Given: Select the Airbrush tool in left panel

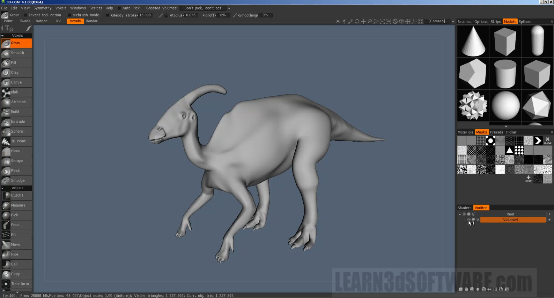Looking at the screenshot, I should 16,102.
